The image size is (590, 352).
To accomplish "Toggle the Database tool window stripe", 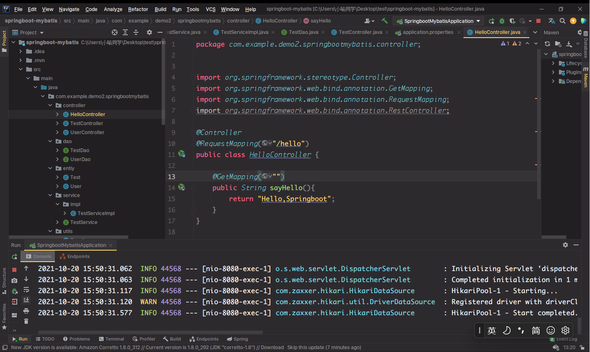I will click(586, 45).
